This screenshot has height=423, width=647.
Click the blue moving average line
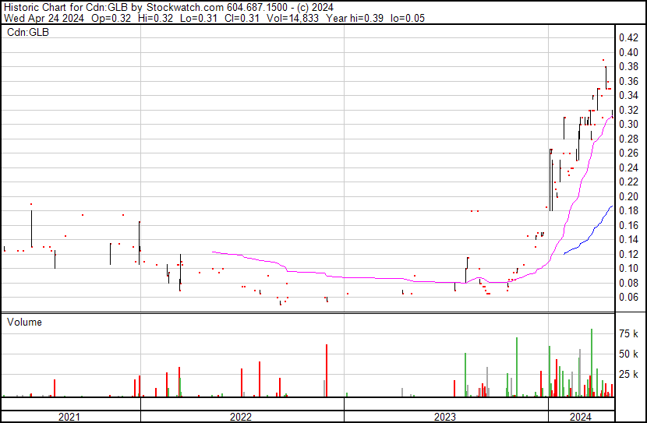[x=589, y=234]
